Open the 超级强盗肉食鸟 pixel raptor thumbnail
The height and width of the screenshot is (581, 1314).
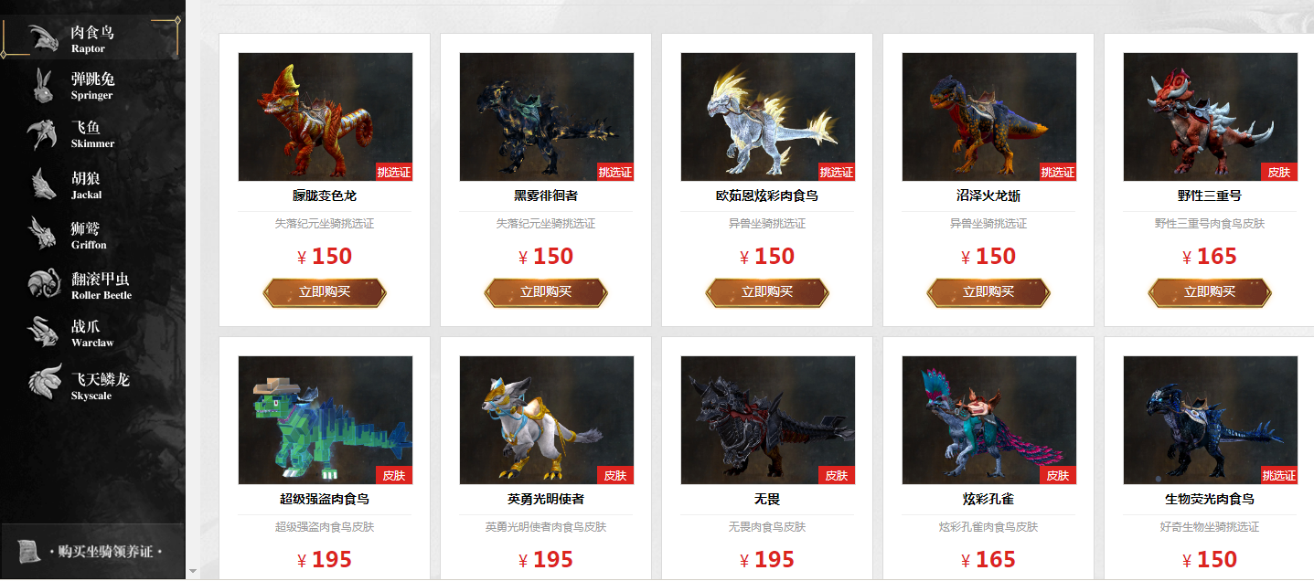point(325,420)
